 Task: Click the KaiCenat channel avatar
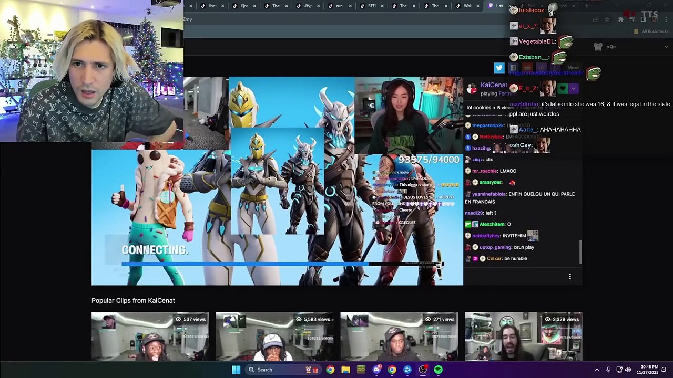tap(472, 89)
